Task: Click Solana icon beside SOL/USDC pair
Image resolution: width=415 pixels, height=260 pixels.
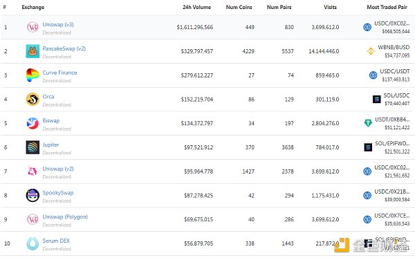Action: pos(376,99)
